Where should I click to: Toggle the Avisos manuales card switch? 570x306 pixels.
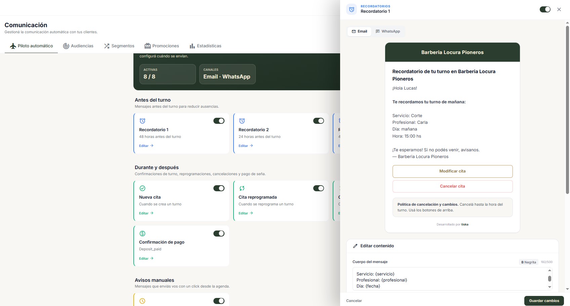pyautogui.click(x=219, y=301)
